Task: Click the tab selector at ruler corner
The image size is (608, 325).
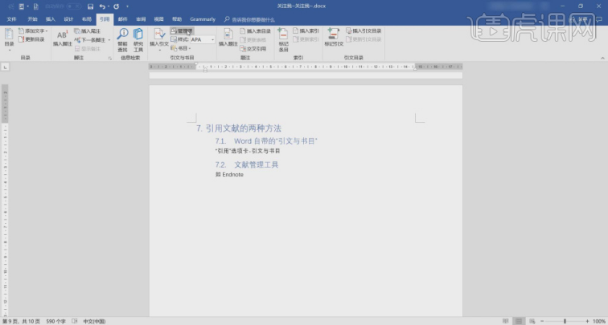Action: tap(5, 67)
